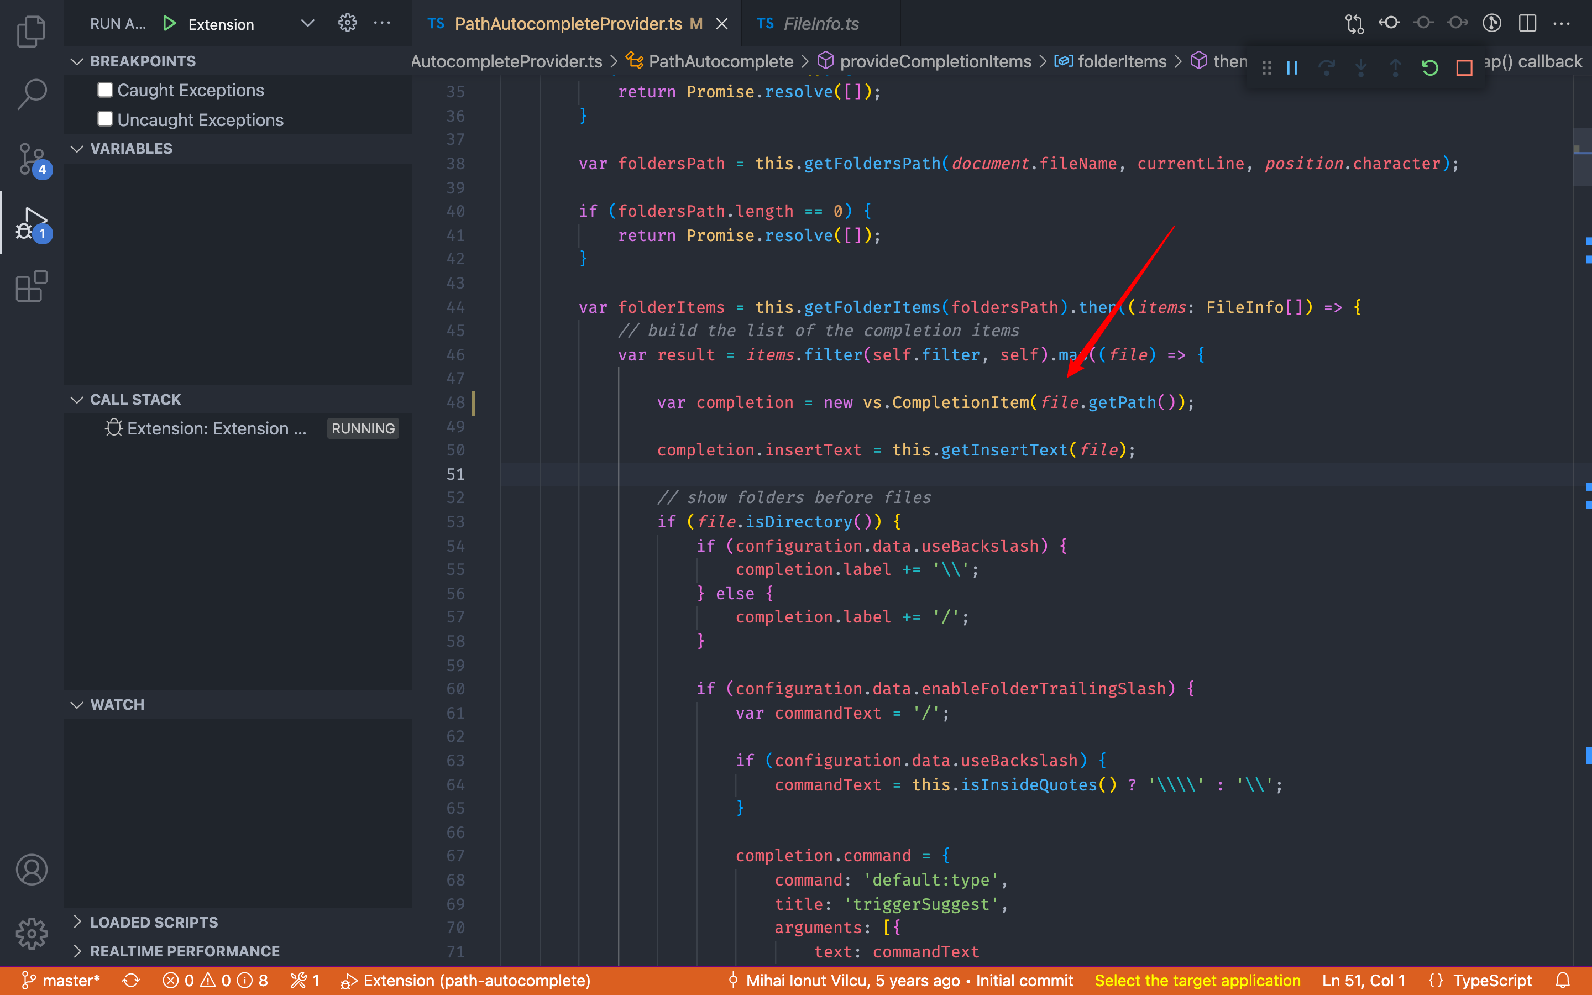This screenshot has width=1592, height=995.
Task: Open launch.json with the gear icon
Action: pos(347,24)
